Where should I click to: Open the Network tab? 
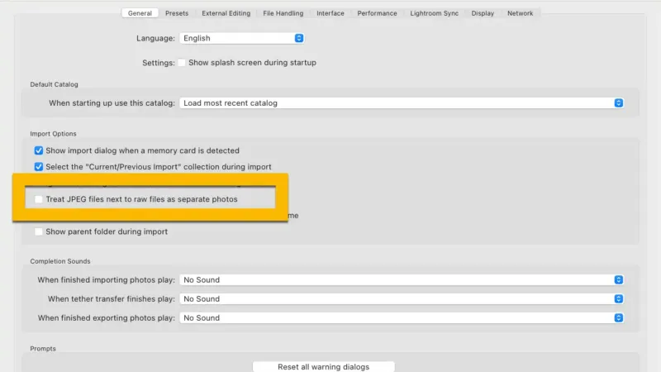521,13
